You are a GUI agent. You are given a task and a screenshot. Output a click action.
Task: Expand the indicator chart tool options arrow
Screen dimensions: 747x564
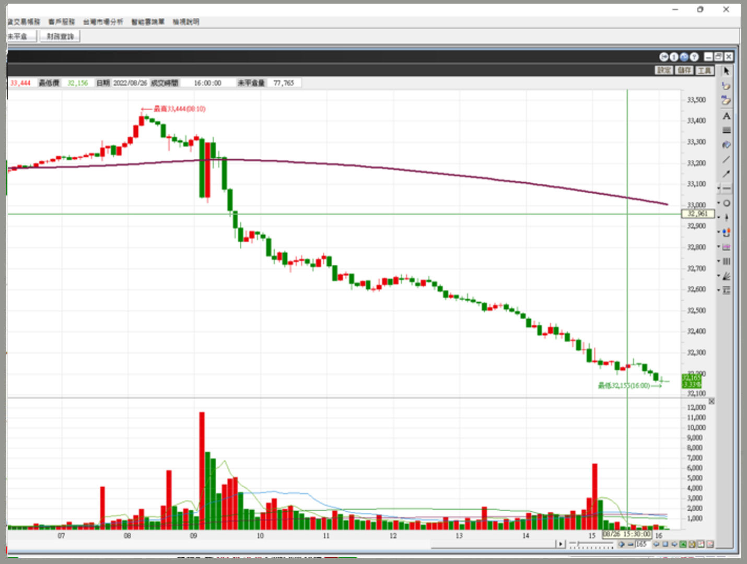point(719,246)
